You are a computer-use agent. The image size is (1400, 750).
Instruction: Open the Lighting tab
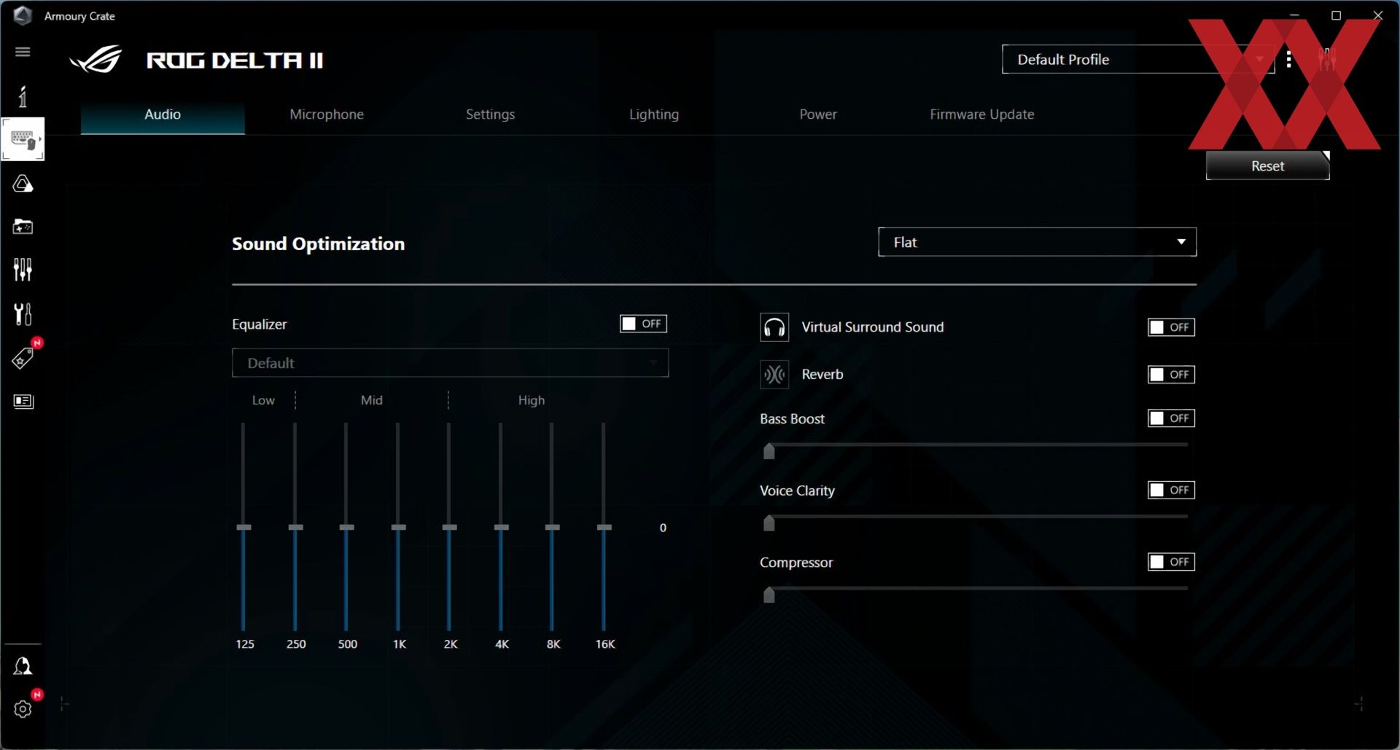[x=654, y=114]
